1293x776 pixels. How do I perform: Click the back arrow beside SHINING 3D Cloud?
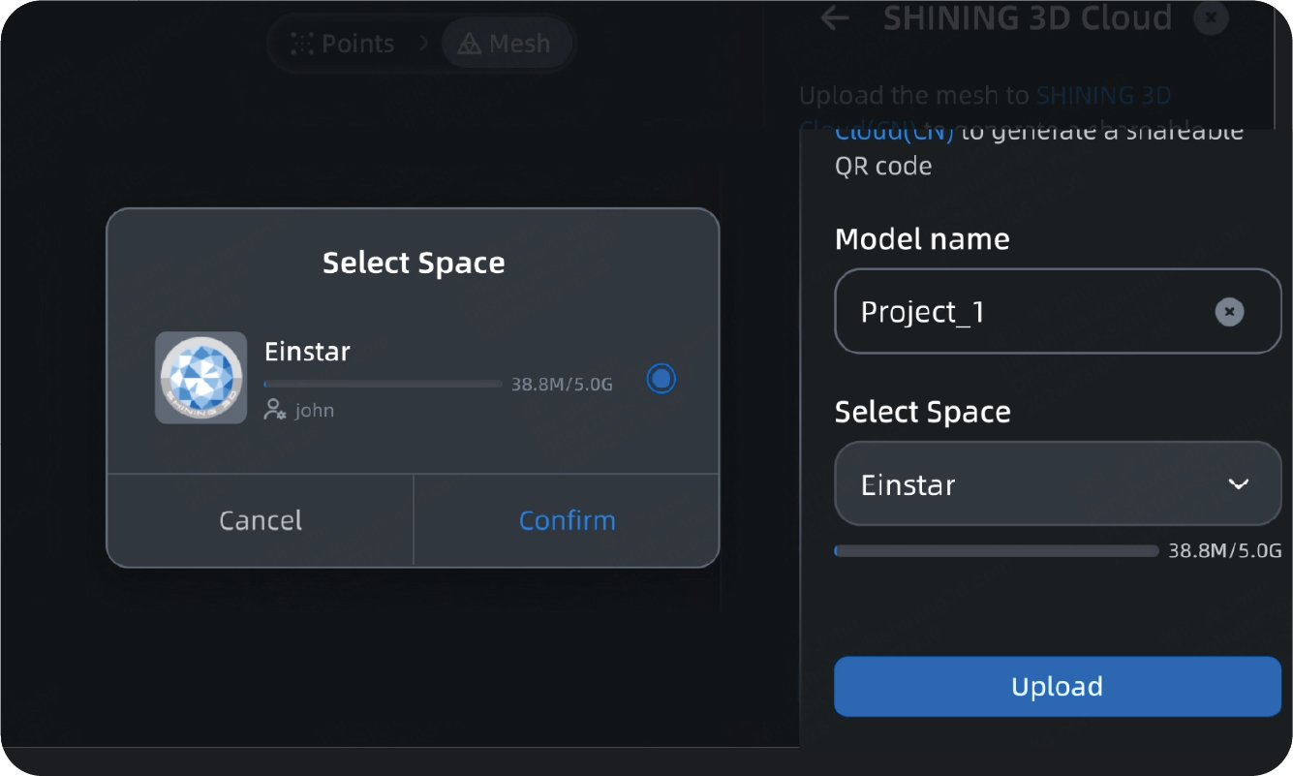click(x=834, y=18)
